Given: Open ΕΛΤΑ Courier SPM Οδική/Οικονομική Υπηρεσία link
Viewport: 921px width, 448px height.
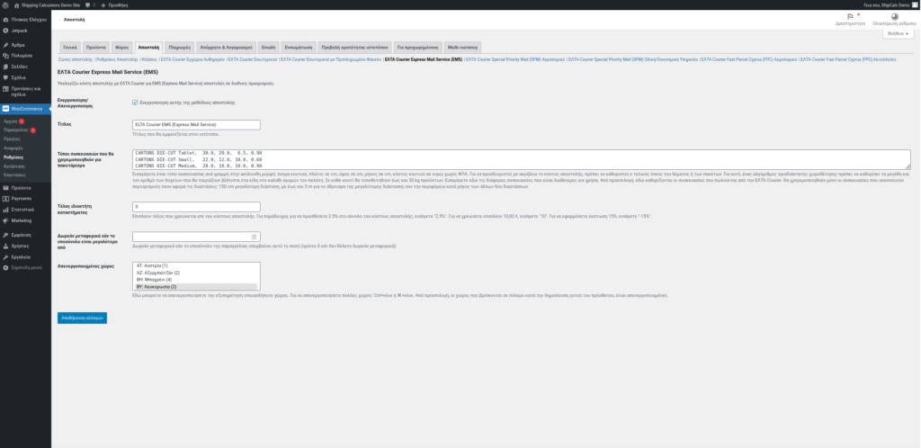Looking at the screenshot, I should pos(633,59).
